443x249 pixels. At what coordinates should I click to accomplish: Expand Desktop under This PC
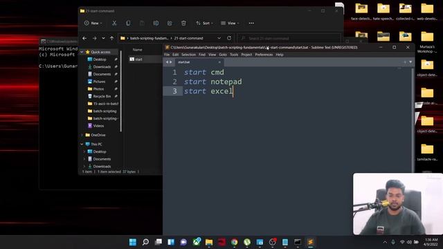[x=84, y=151]
